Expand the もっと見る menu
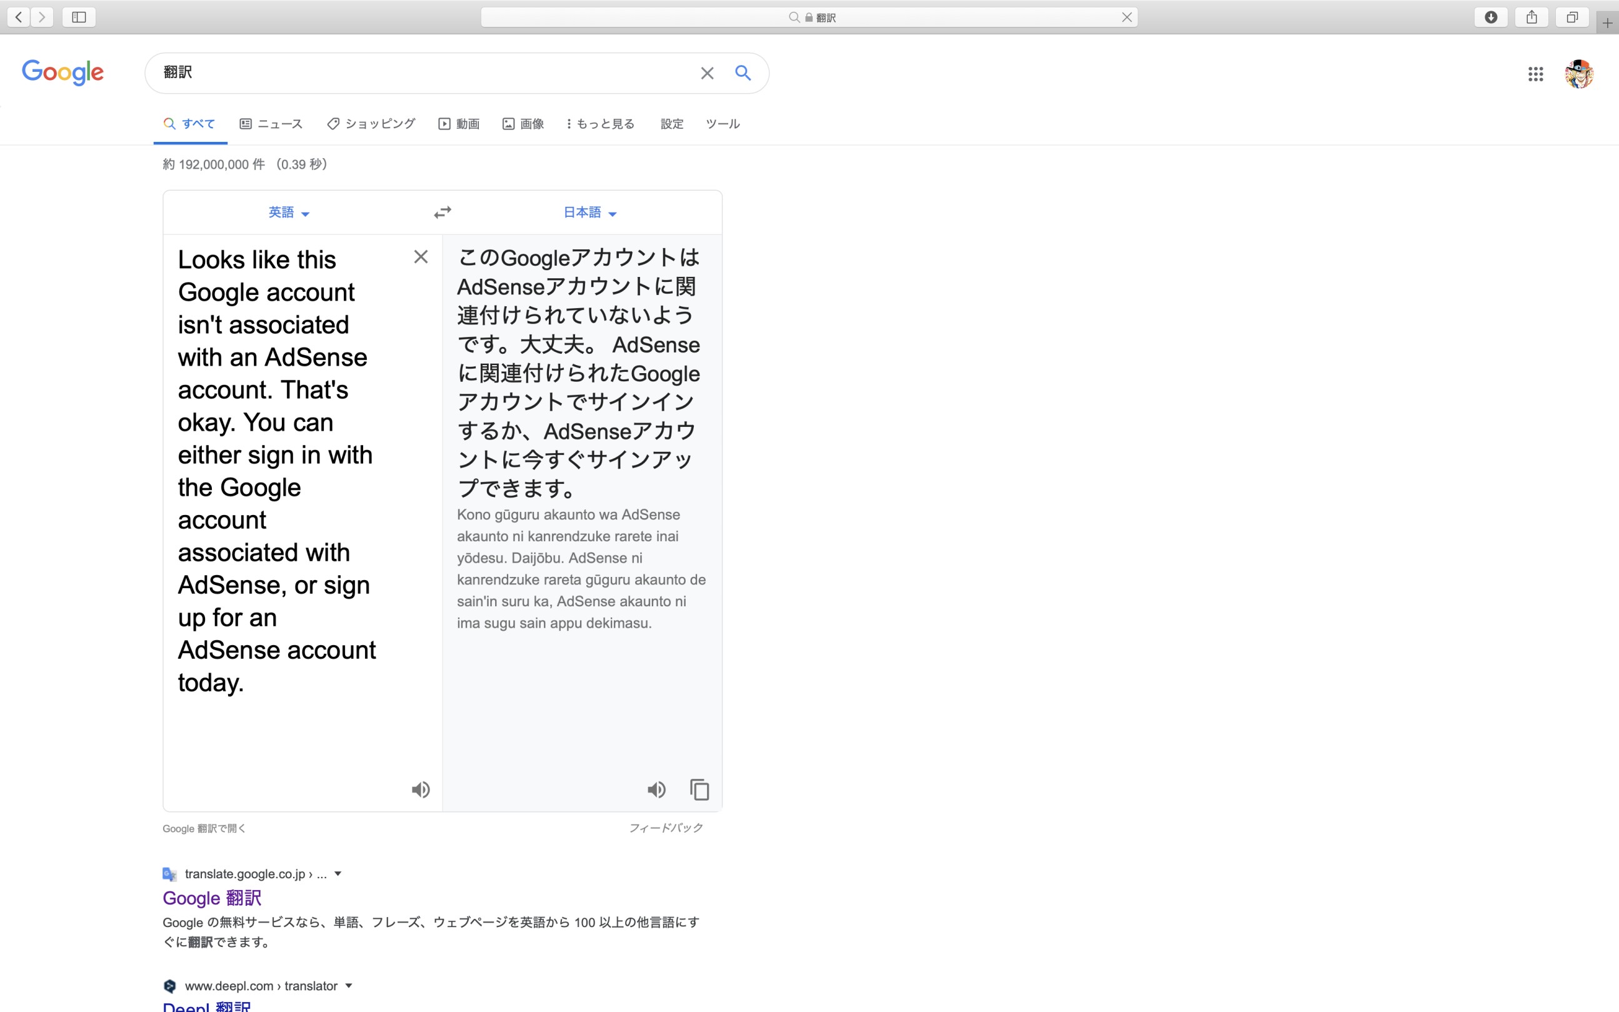Screen dimensions: 1619x1012 tap(600, 124)
